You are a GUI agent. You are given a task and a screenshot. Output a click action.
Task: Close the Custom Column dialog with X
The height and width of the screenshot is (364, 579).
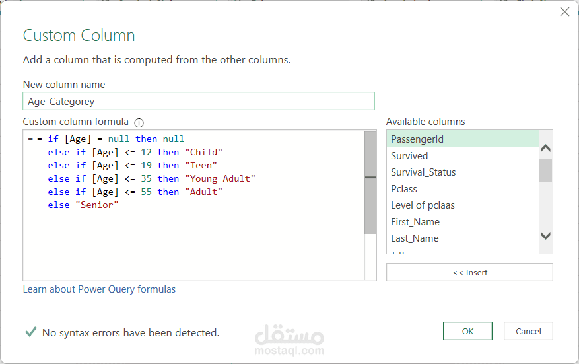tap(564, 12)
